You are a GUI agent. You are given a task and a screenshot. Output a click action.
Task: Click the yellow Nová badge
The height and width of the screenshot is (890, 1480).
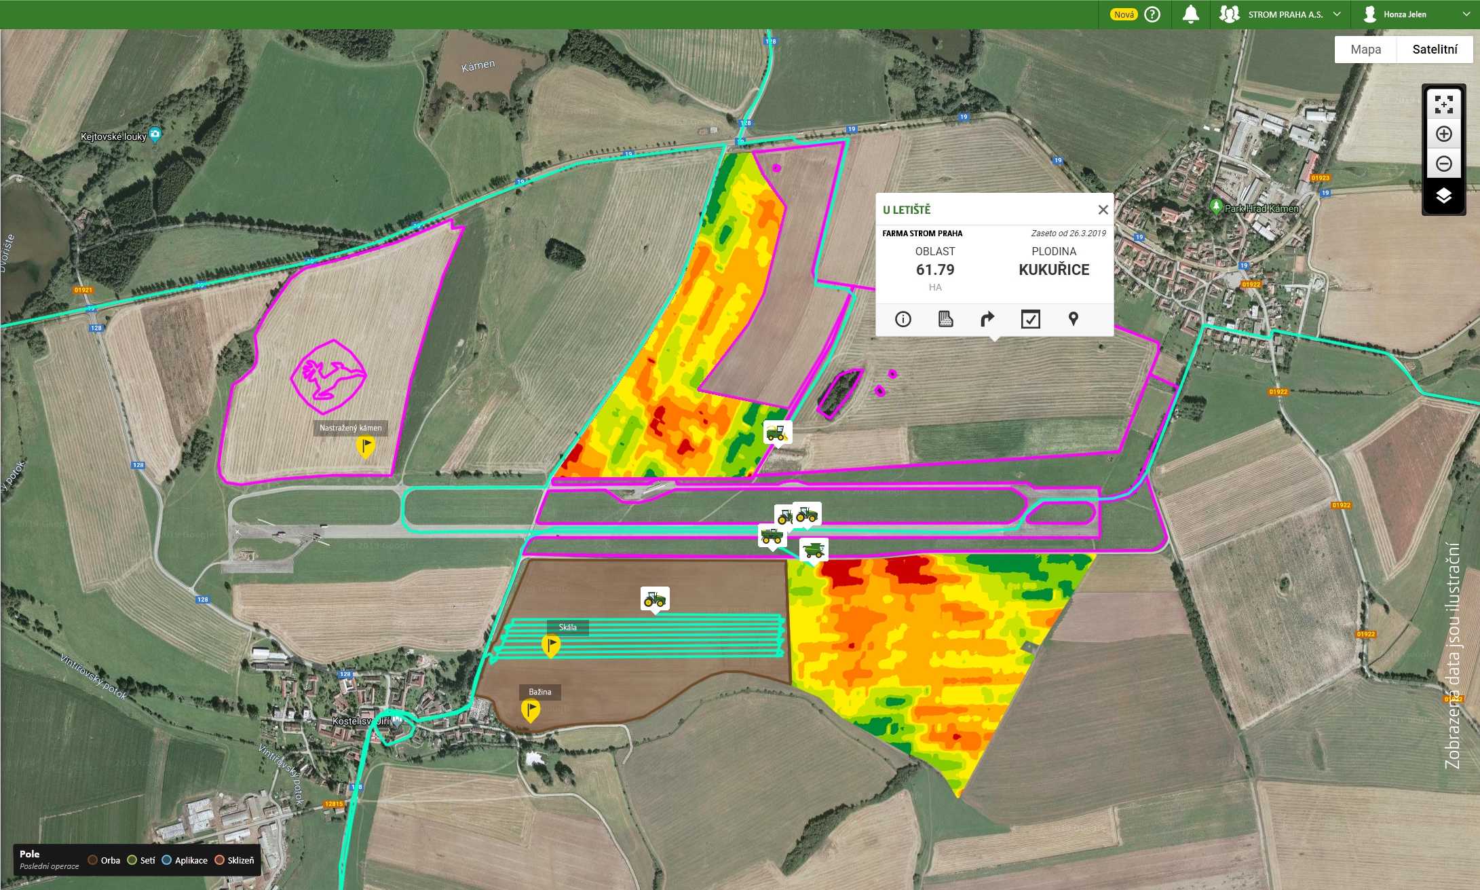click(x=1124, y=14)
